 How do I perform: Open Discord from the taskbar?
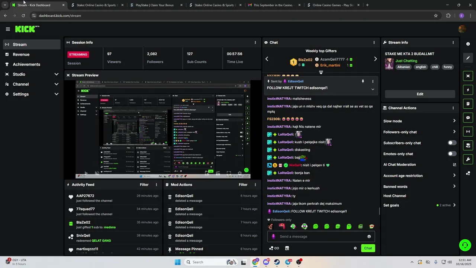click(x=266, y=262)
